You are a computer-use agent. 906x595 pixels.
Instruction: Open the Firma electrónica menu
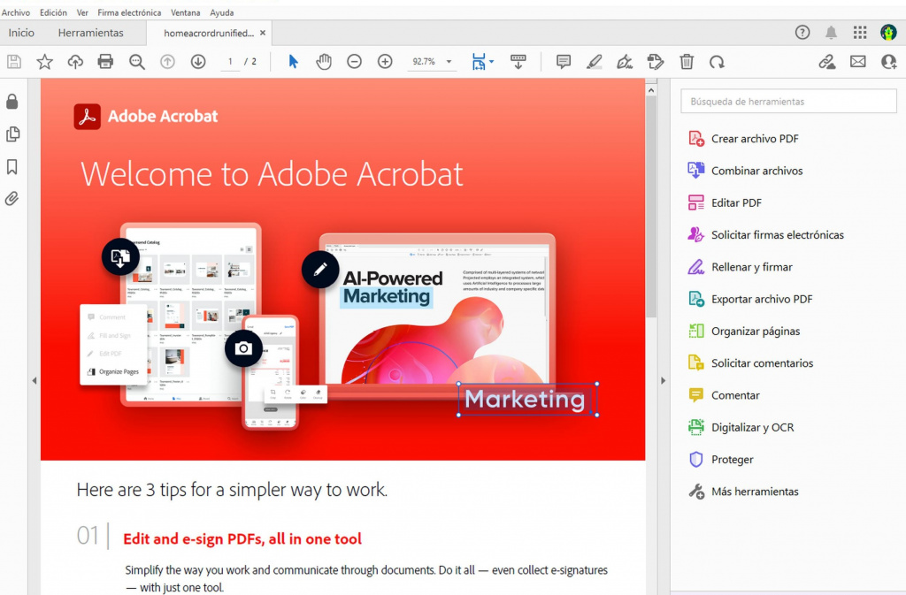pyautogui.click(x=129, y=12)
